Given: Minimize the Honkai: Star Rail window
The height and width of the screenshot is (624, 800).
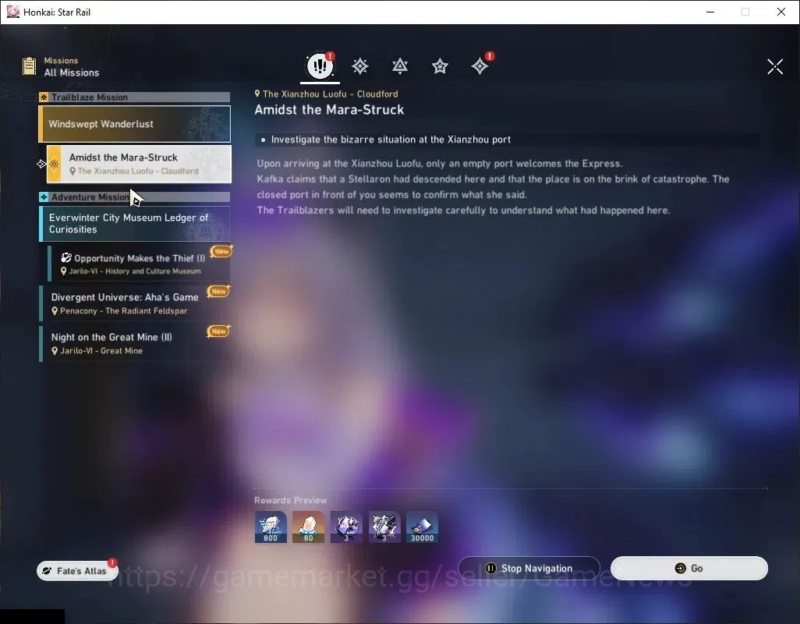Looking at the screenshot, I should point(710,12).
